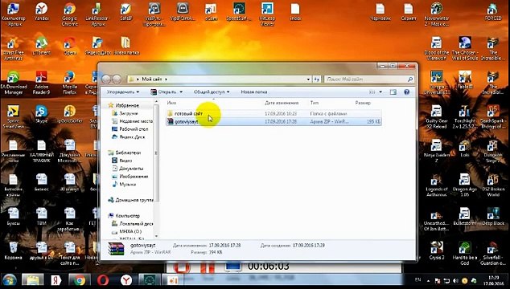Select Библиотеки in the navigation pane
Viewport: 510px width, 289px height.
coord(128,153)
